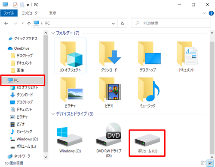
Task: Select ピクチャ in navigation tree
Action: coord(19,117)
